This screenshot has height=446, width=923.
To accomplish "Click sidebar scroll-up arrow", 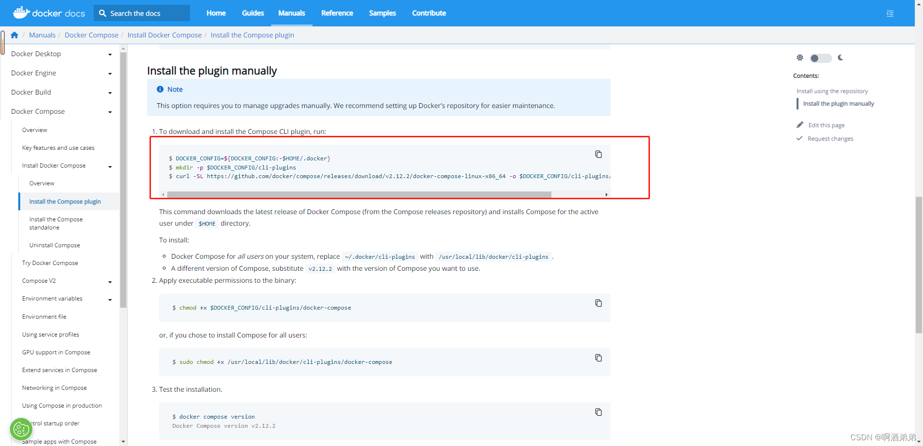I will tap(123, 48).
